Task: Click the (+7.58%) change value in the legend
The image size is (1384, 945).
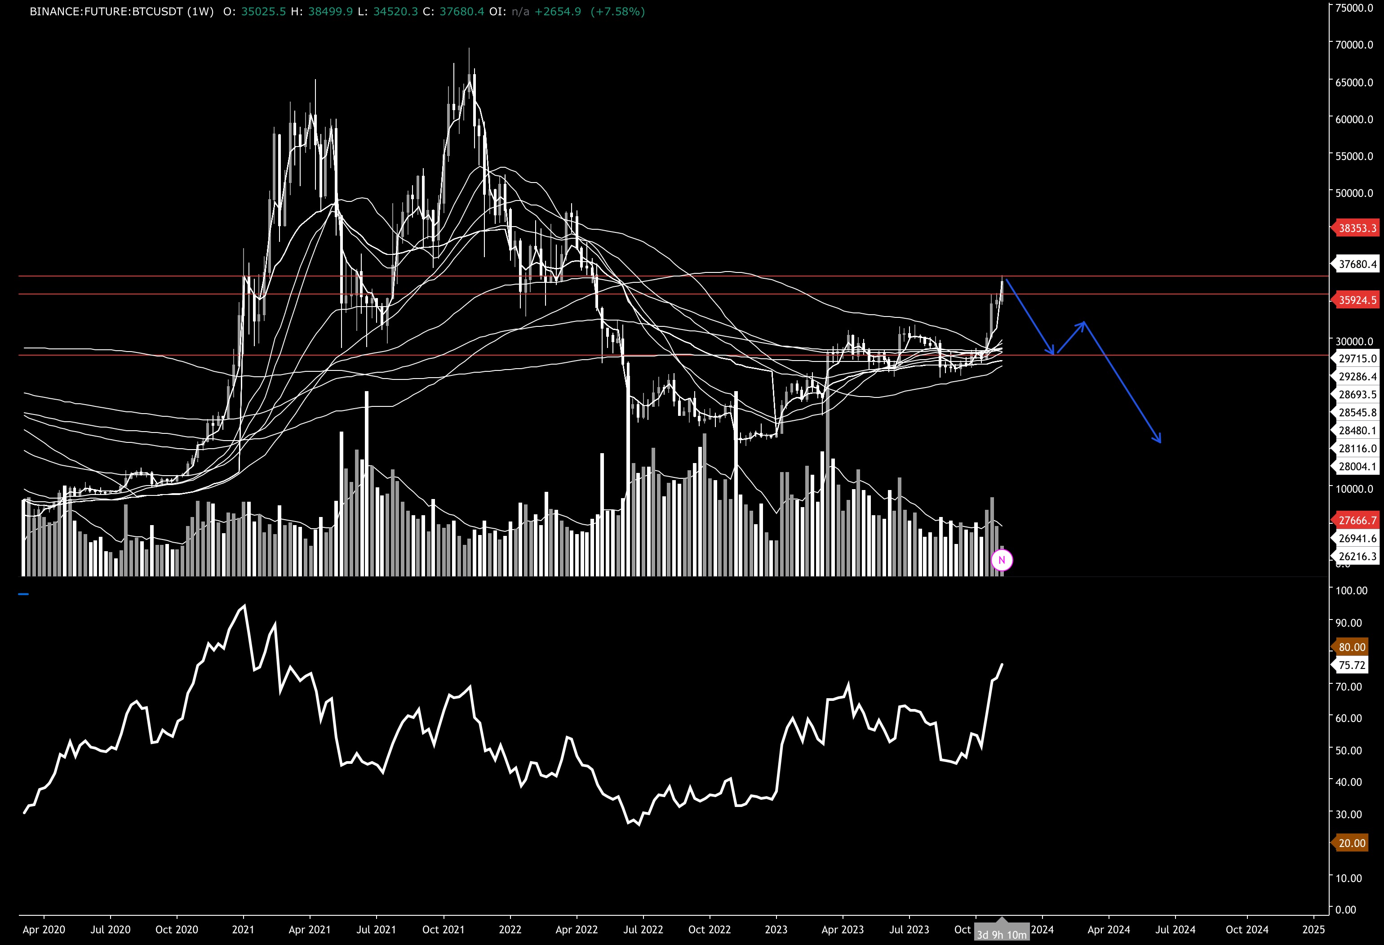Action: point(617,11)
